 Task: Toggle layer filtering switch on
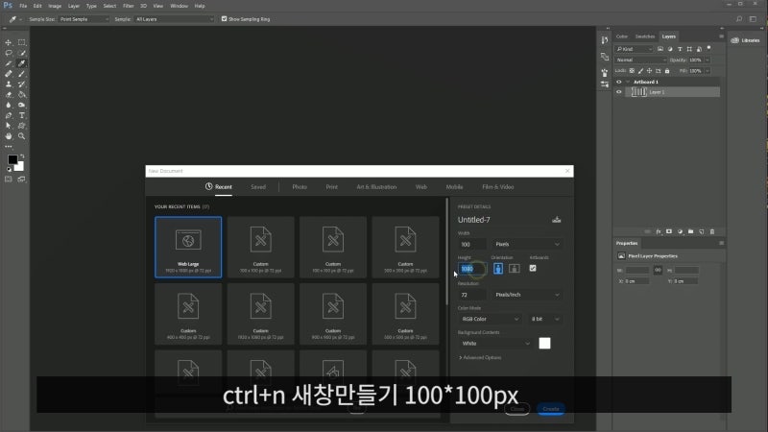click(x=708, y=49)
